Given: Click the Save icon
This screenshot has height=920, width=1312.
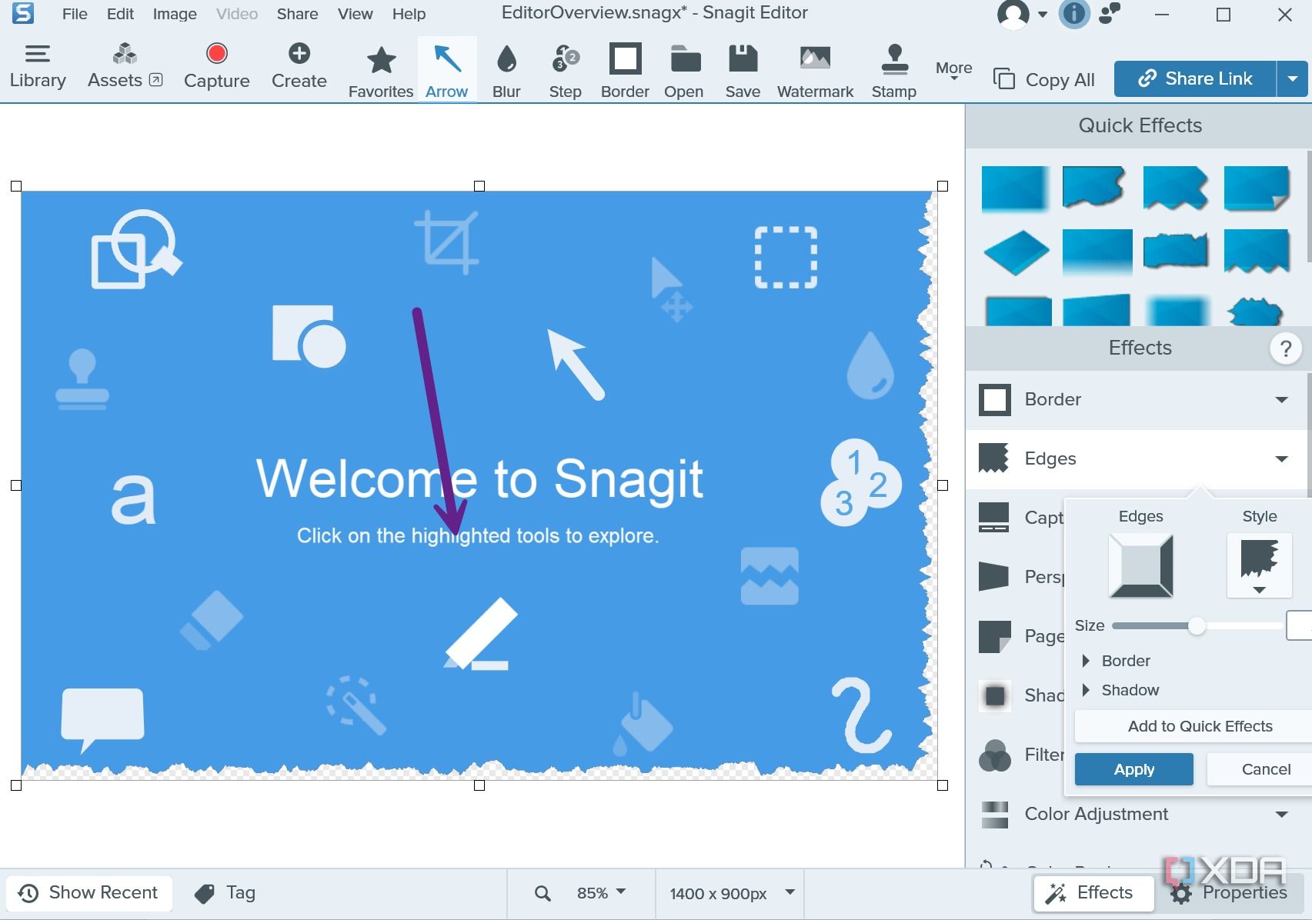Looking at the screenshot, I should point(743,72).
